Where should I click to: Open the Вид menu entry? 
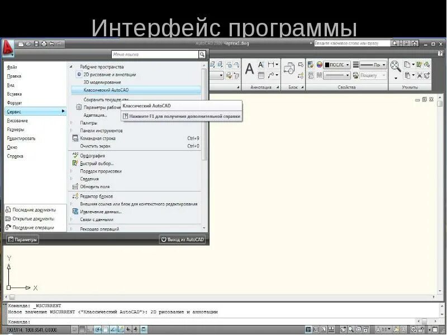click(x=11, y=85)
